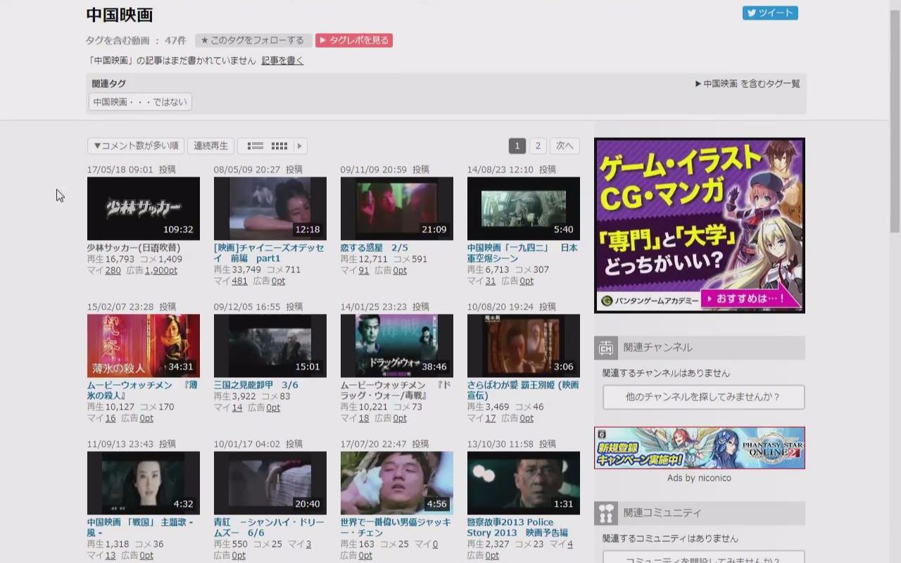The height and width of the screenshot is (563, 901).
Task: Open 恋する惑星 2/5 thumbnail
Action: 397,208
